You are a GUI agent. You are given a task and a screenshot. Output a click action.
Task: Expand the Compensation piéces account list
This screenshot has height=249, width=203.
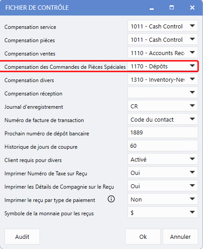pos(163,39)
